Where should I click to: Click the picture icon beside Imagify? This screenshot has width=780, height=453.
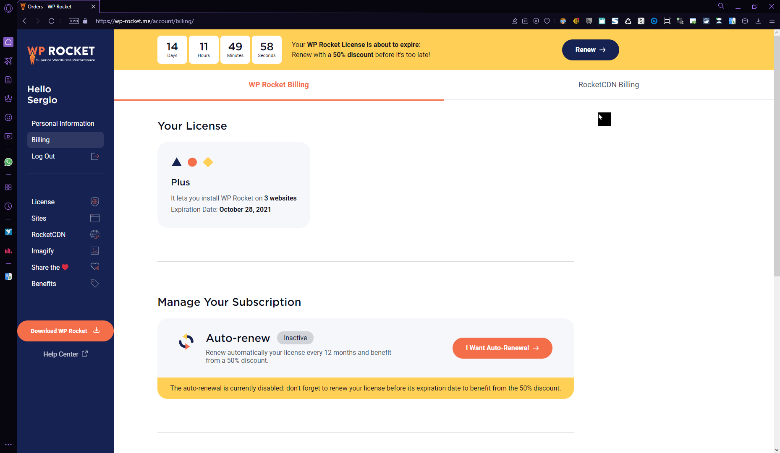pos(95,251)
